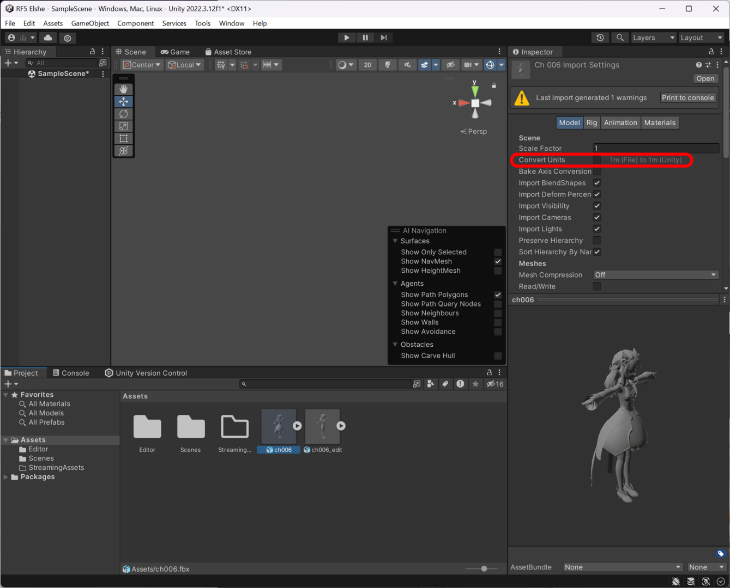Open the GameObject menu

[90, 23]
